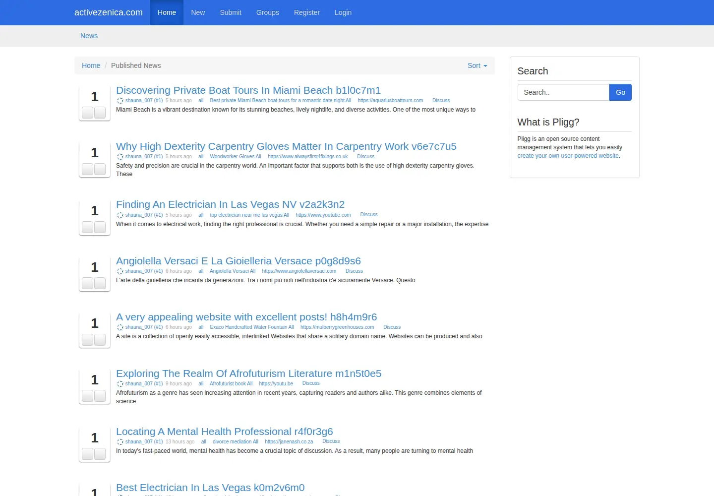This screenshot has width=714, height=496.
Task: Open the Submit nav item
Action: (x=231, y=12)
